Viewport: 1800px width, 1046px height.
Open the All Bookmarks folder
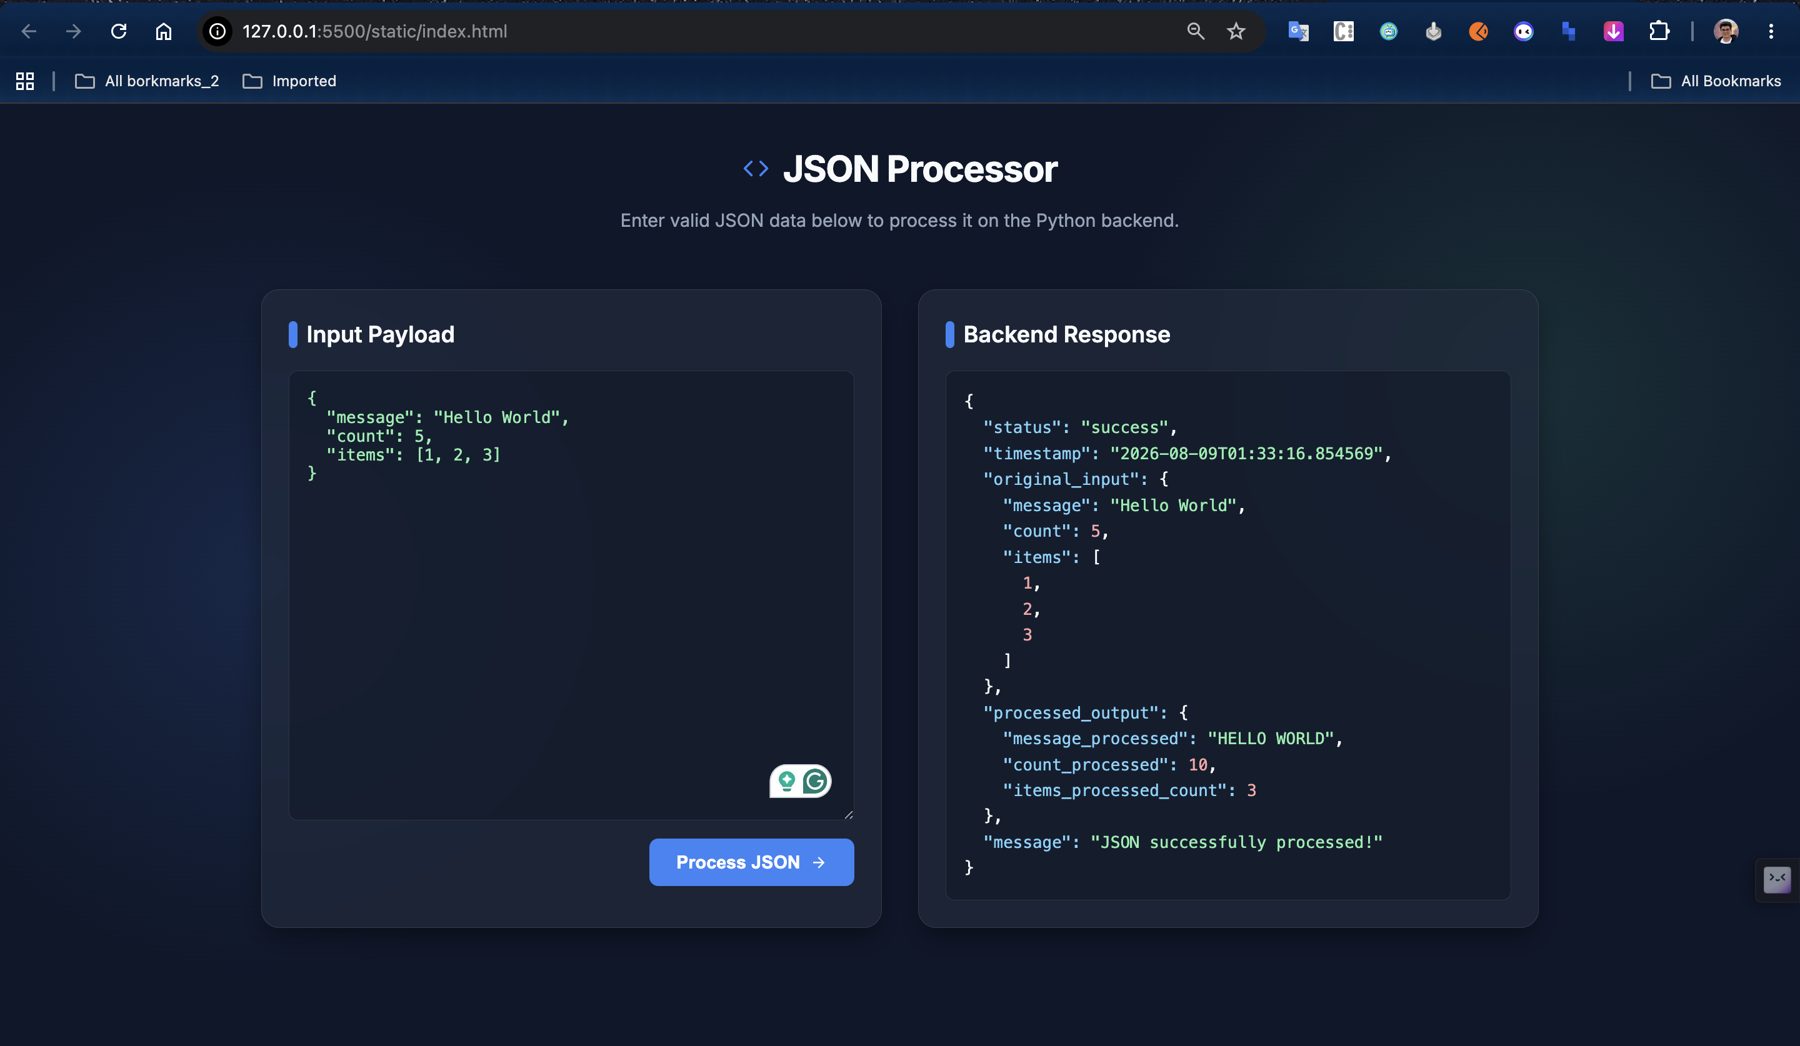1716,81
